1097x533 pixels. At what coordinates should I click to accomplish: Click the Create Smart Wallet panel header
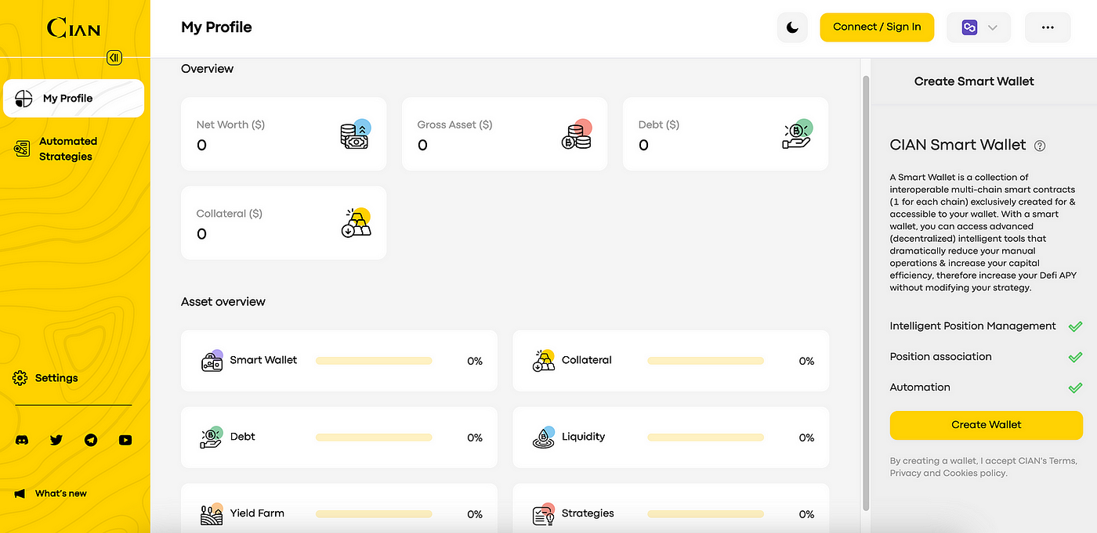pos(974,81)
